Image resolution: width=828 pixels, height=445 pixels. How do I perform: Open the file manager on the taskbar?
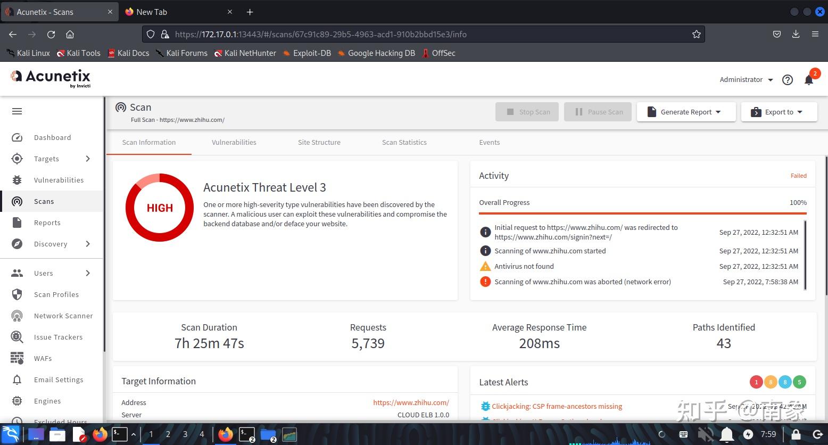point(57,434)
